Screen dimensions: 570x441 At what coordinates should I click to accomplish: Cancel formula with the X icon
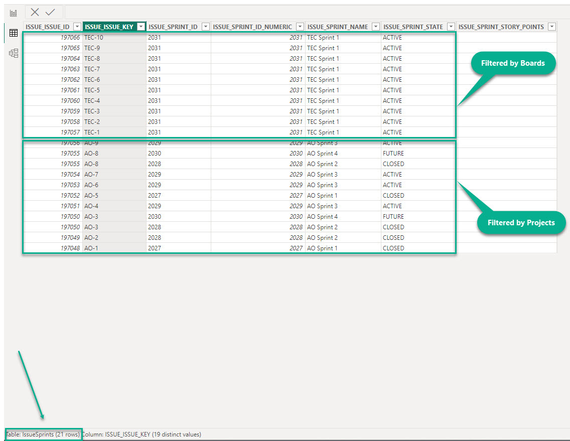tap(35, 13)
